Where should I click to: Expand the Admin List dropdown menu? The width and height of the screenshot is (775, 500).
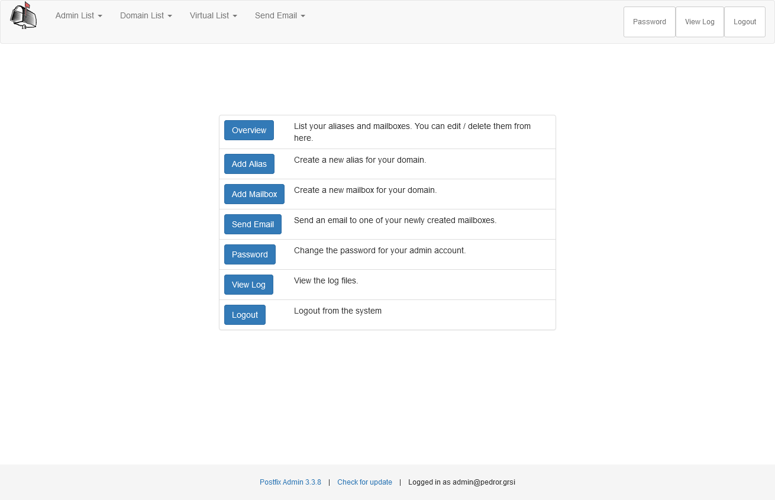[x=79, y=16]
